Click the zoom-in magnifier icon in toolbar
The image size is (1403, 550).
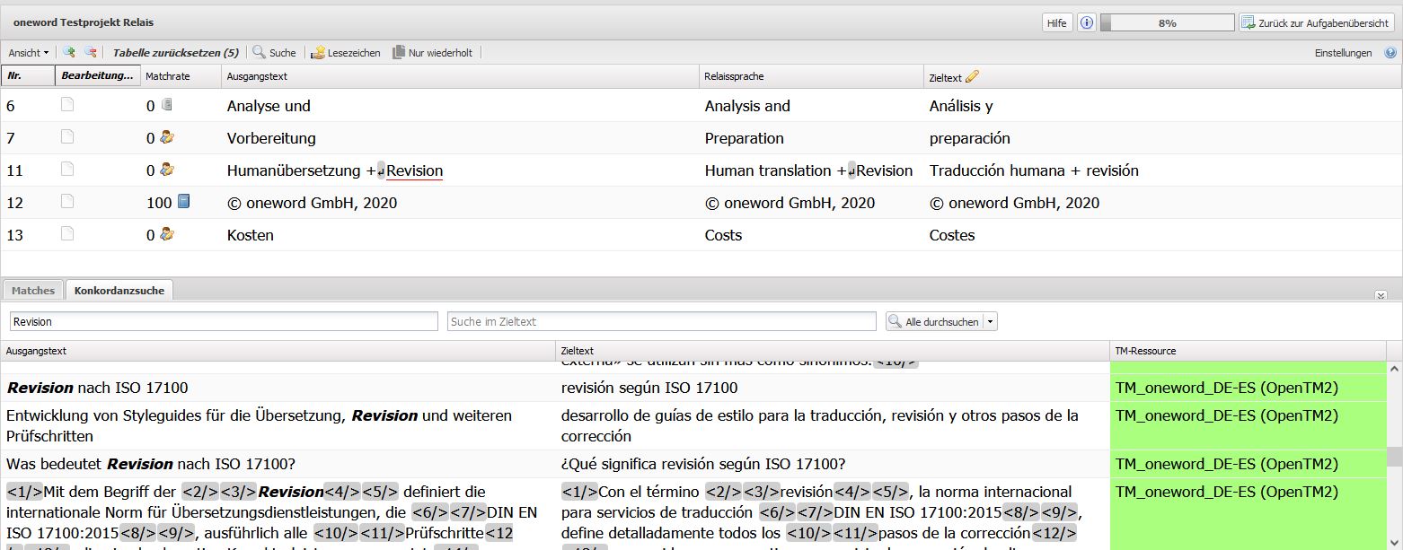[69, 52]
